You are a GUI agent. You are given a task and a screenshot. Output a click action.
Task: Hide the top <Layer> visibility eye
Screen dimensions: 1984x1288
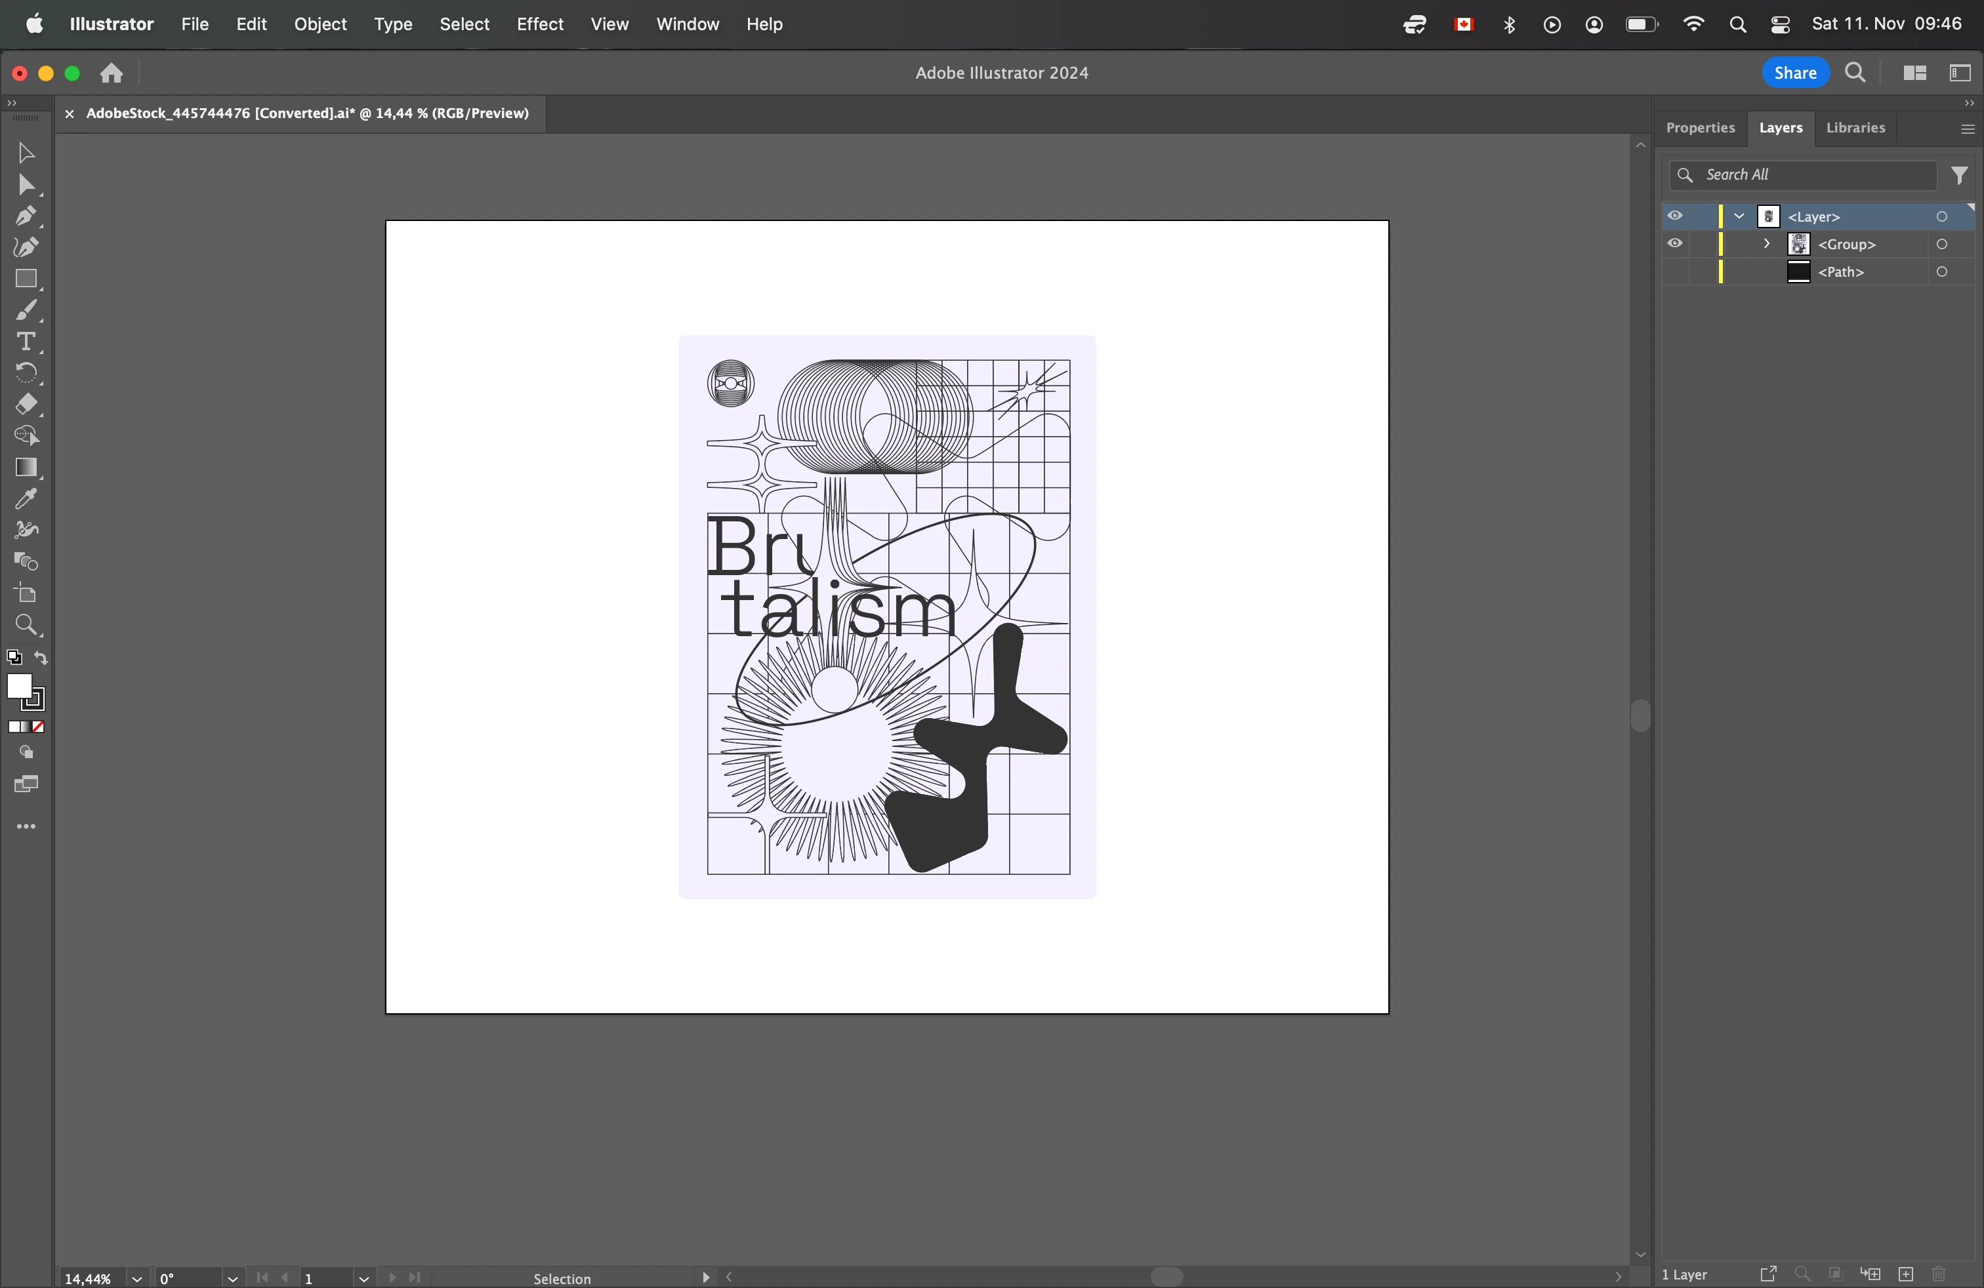(x=1675, y=216)
